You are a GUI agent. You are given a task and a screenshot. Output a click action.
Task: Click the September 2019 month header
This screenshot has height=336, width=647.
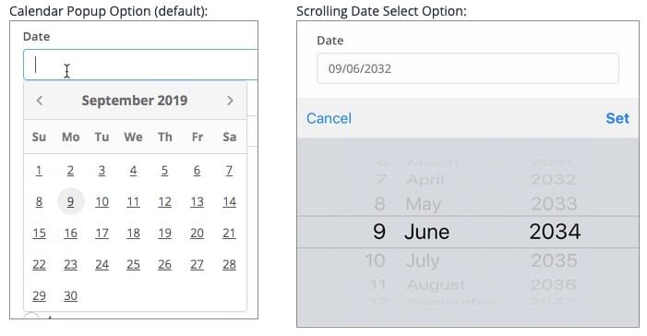(x=135, y=101)
